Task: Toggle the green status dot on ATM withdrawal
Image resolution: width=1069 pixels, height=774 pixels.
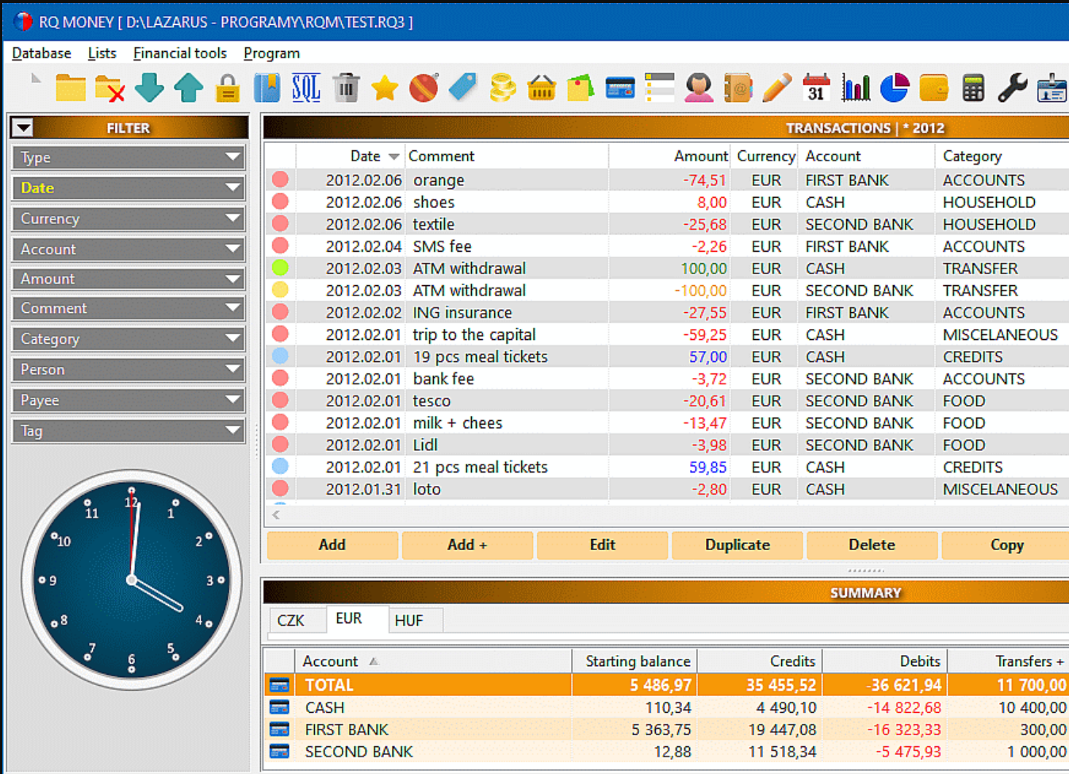Action: pos(280,268)
